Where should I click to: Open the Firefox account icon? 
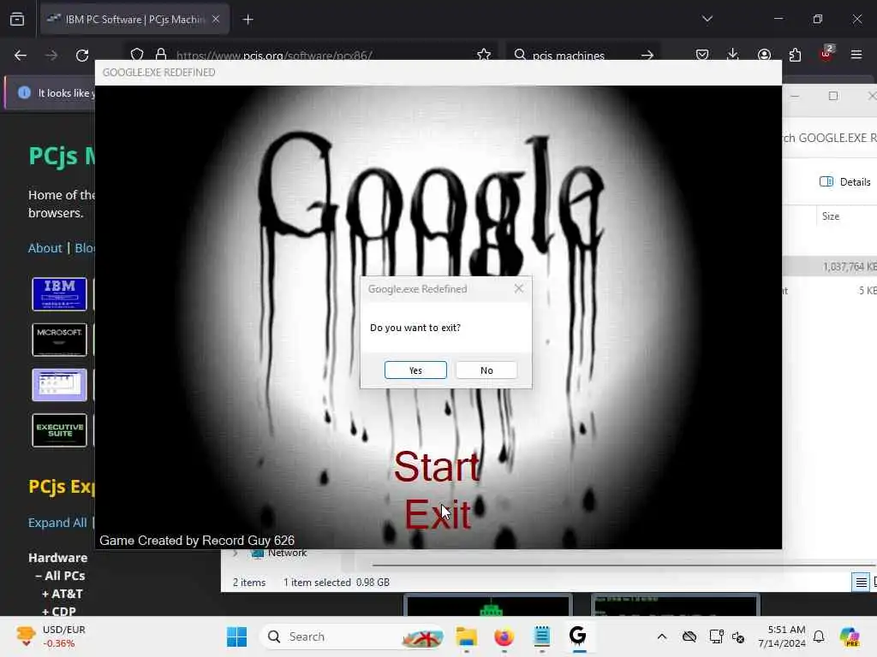[764, 55]
